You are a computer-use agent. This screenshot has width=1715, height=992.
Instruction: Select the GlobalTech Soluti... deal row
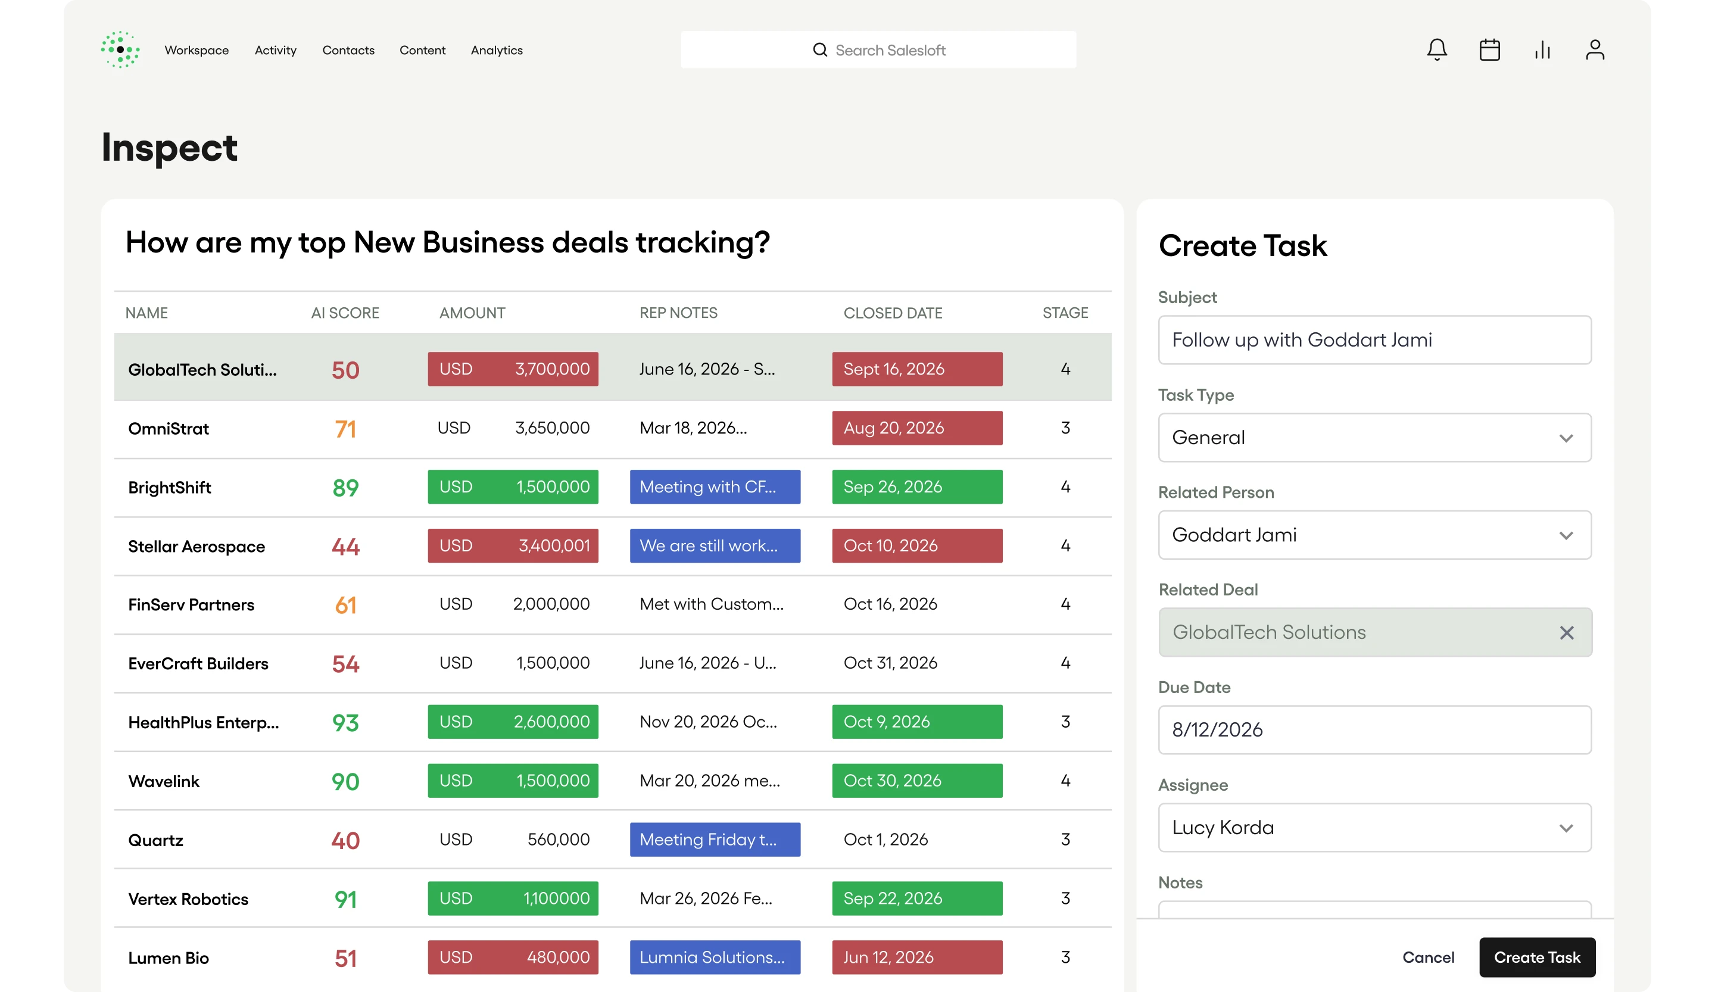coord(613,367)
